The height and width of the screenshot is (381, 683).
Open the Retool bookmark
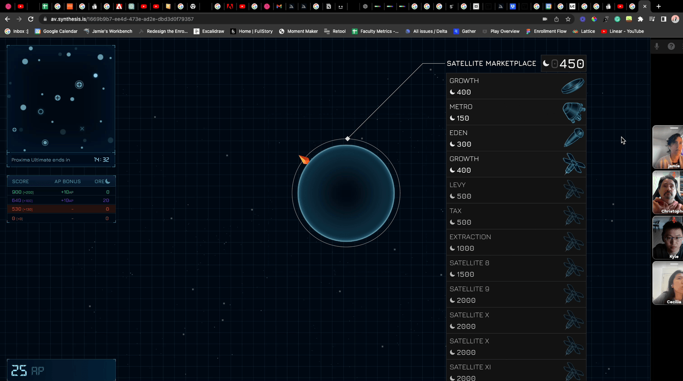point(335,31)
